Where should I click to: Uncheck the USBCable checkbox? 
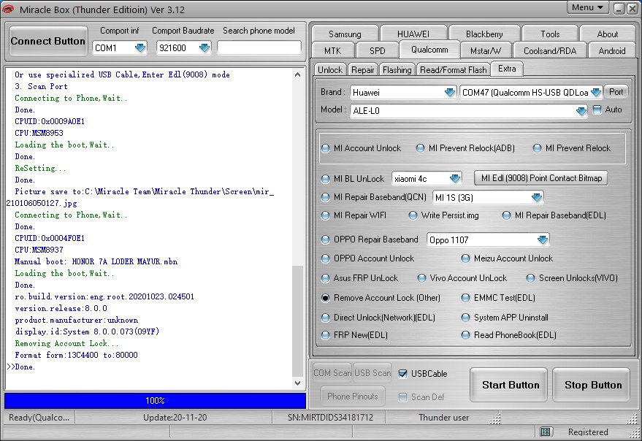pos(403,373)
